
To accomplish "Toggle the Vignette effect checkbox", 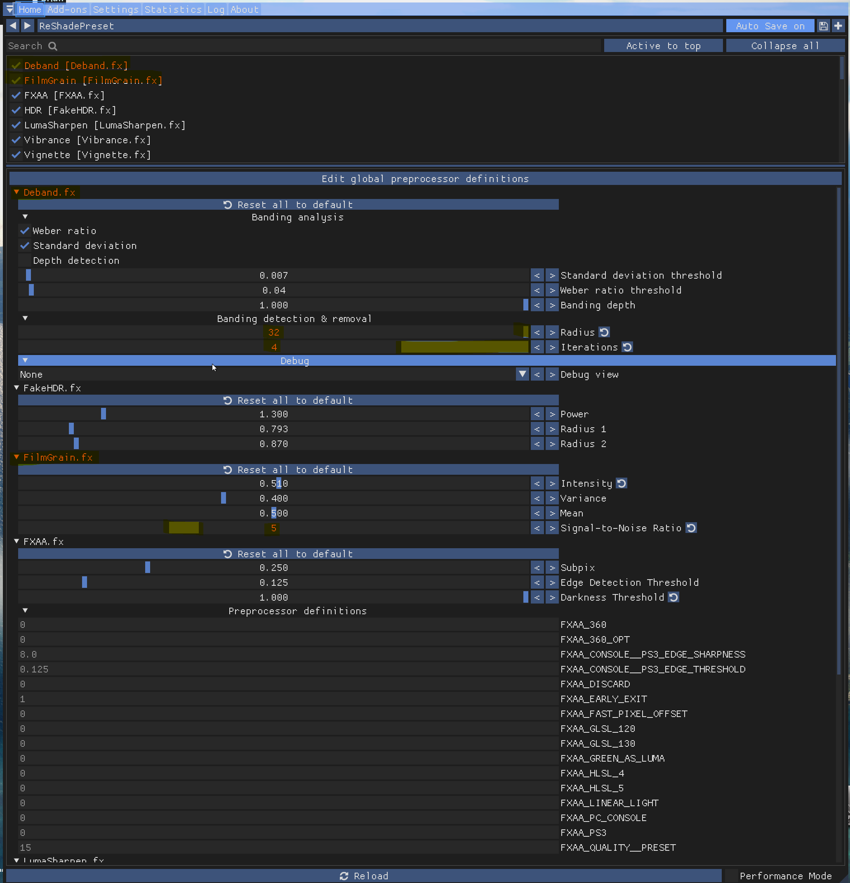I will (16, 155).
